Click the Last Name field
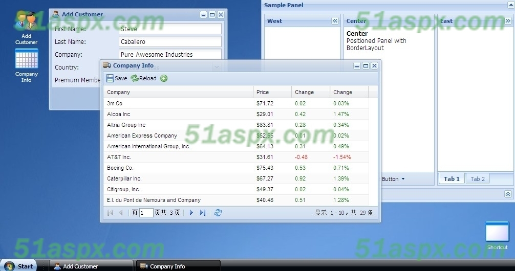Viewport: 515px width, 271px height. (x=170, y=41)
